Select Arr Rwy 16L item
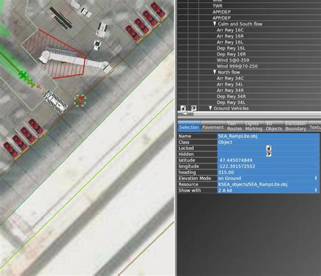This screenshot has height=276, width=321. coord(230,42)
